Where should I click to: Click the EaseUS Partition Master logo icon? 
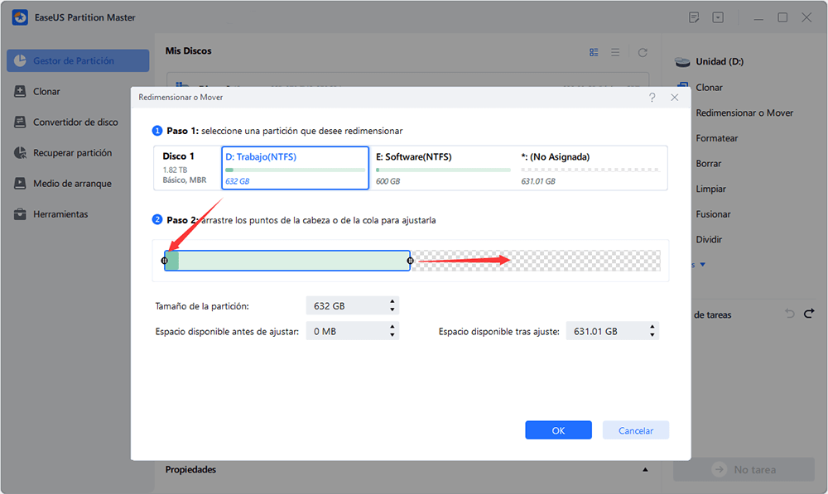(20, 17)
